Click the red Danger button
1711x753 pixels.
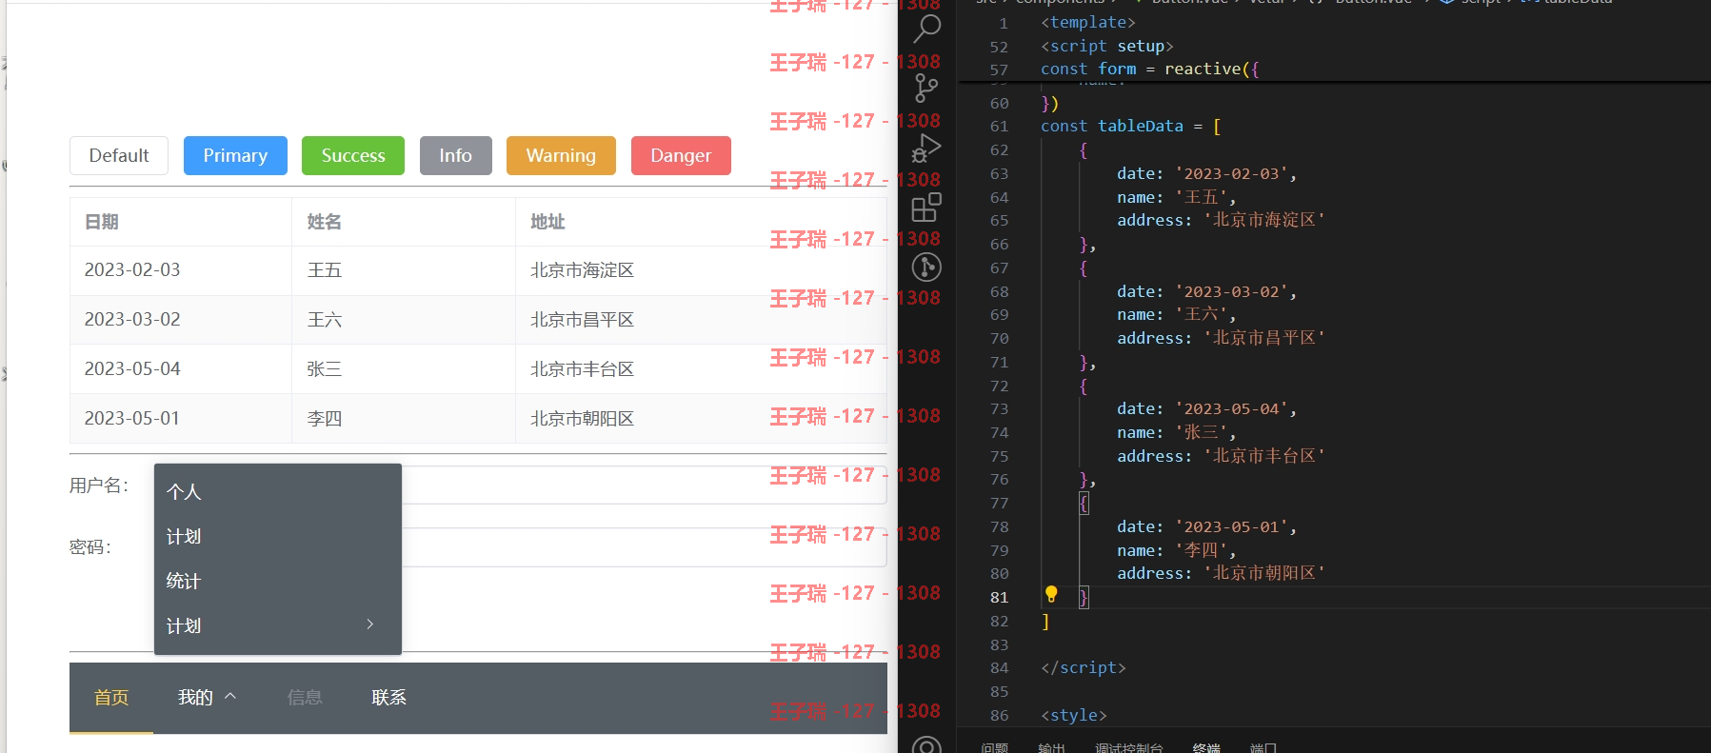click(x=681, y=155)
